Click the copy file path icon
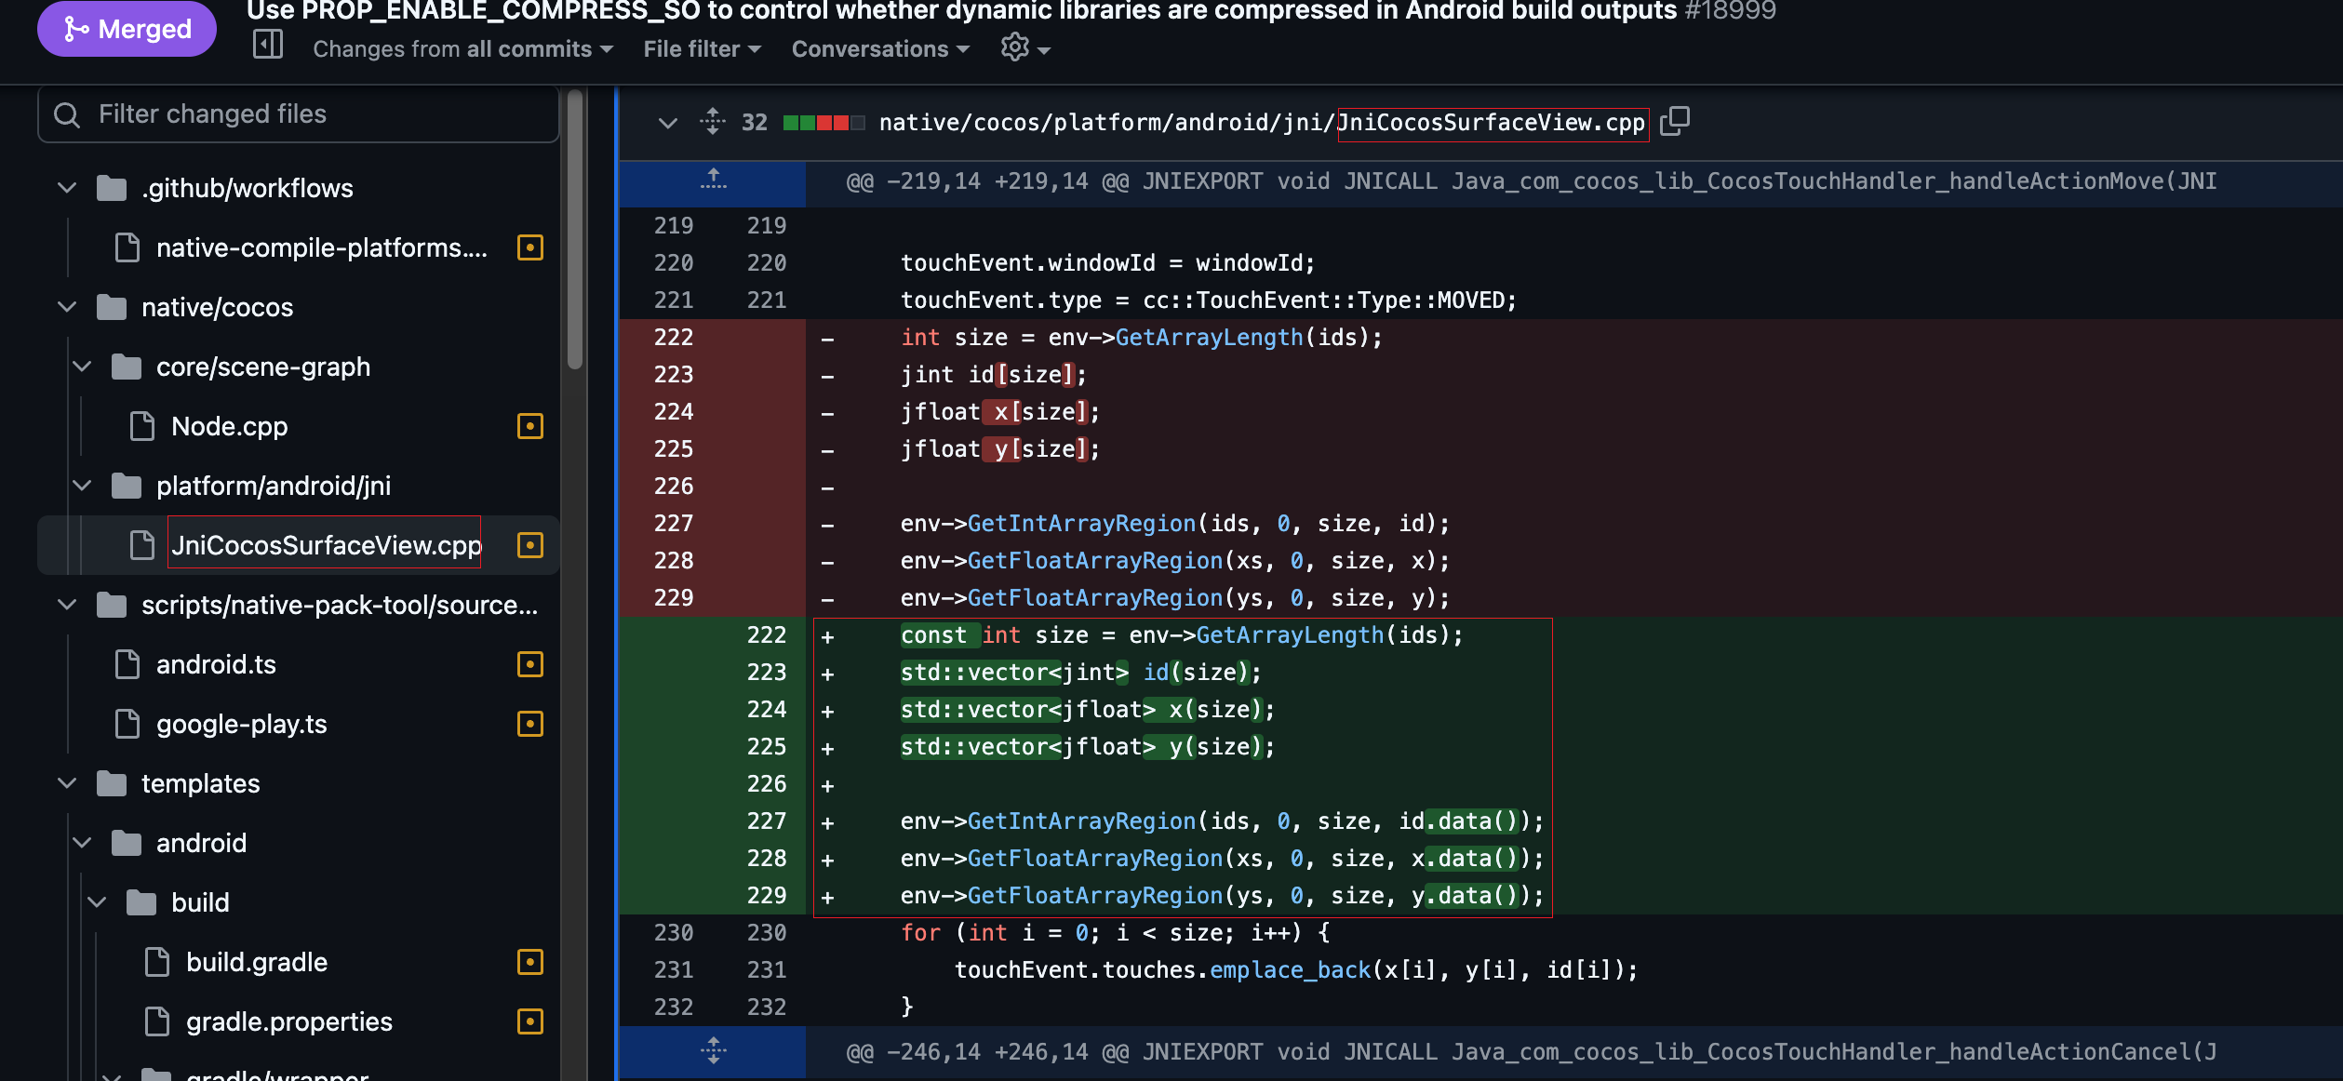 pyautogui.click(x=1674, y=121)
